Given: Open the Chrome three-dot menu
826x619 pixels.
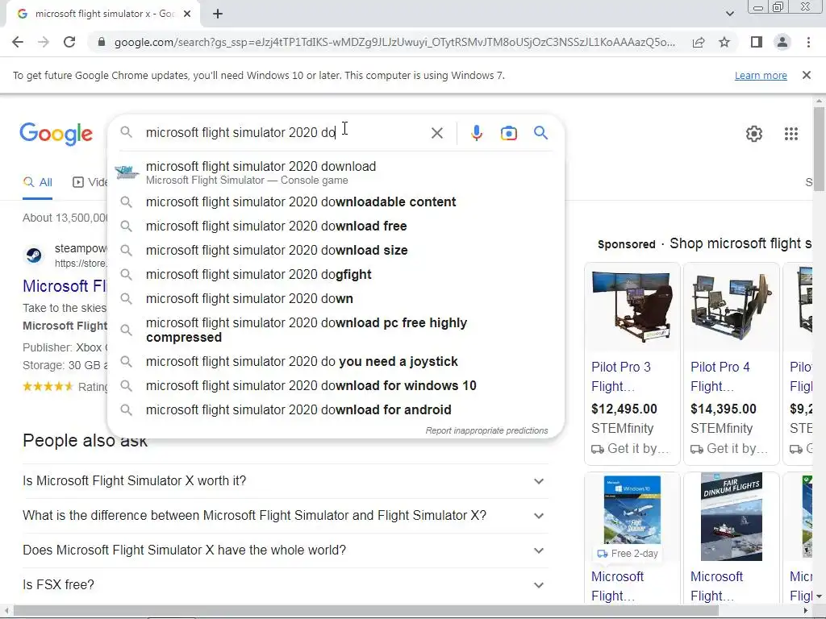Looking at the screenshot, I should (x=808, y=42).
